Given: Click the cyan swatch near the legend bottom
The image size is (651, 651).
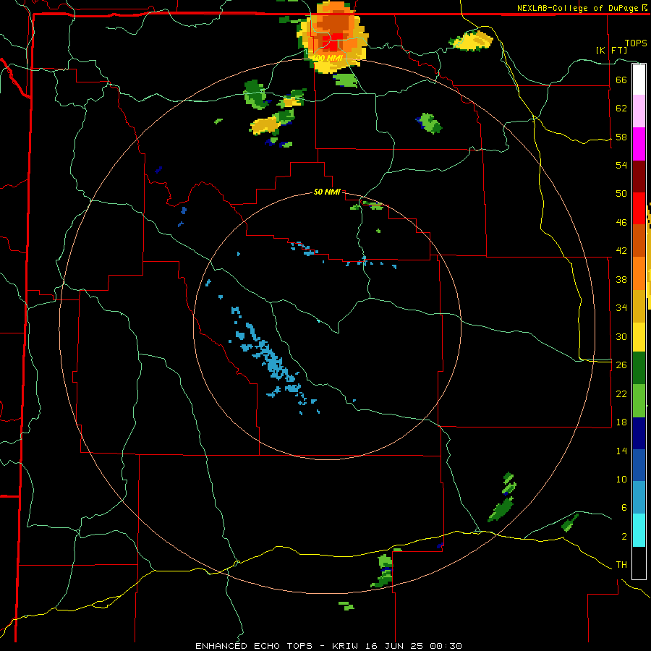Looking at the screenshot, I should [x=639, y=530].
